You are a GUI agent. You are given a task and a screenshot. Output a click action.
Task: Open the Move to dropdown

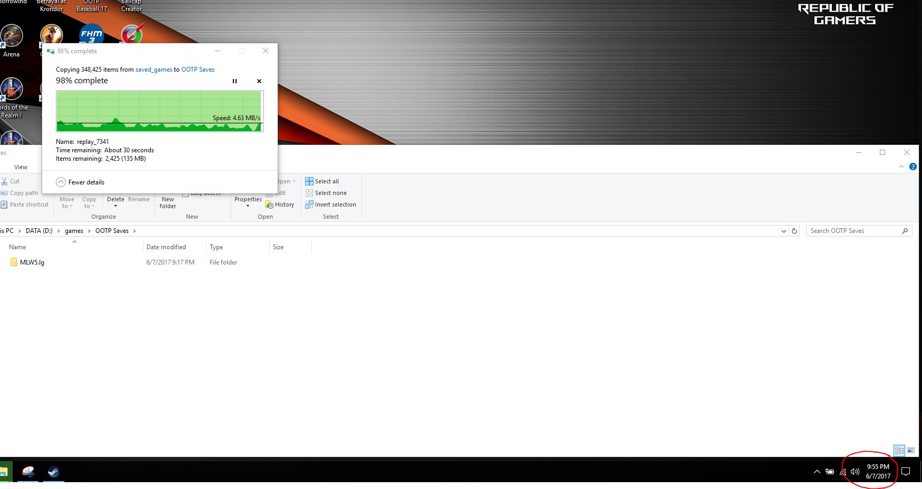[x=67, y=202]
